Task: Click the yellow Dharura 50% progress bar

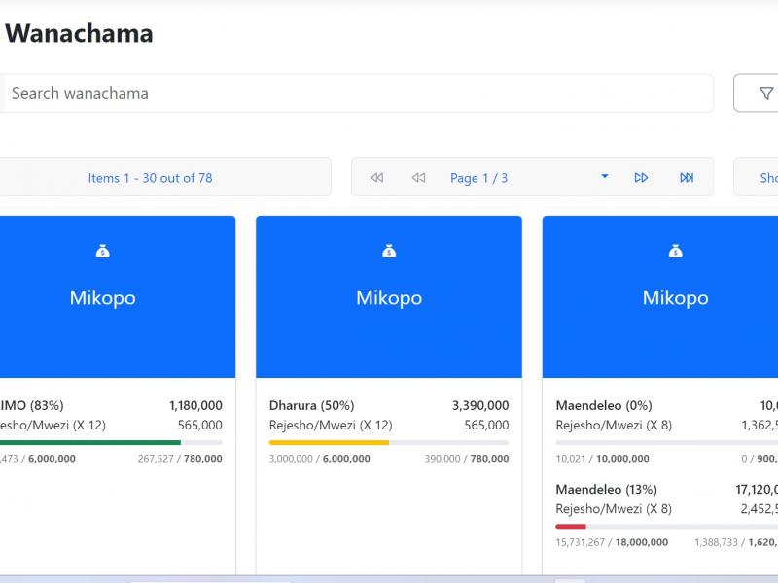Action: [x=329, y=443]
